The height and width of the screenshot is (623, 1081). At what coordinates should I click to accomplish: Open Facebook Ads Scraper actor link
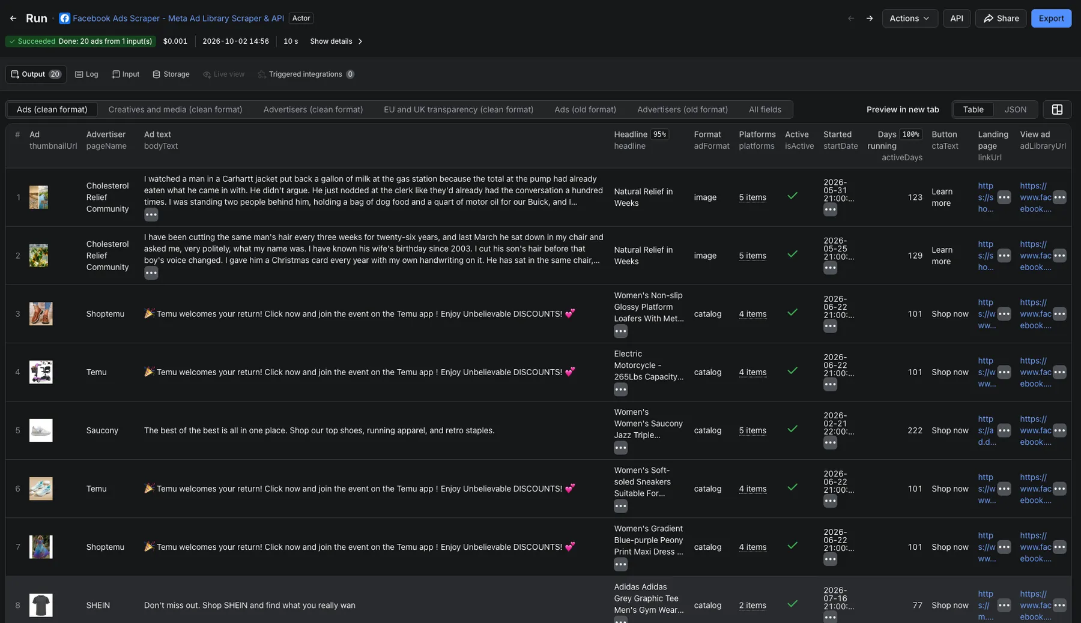[178, 19]
